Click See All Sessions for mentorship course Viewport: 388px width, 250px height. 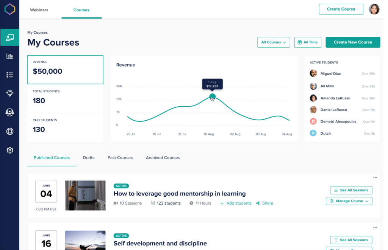click(351, 190)
